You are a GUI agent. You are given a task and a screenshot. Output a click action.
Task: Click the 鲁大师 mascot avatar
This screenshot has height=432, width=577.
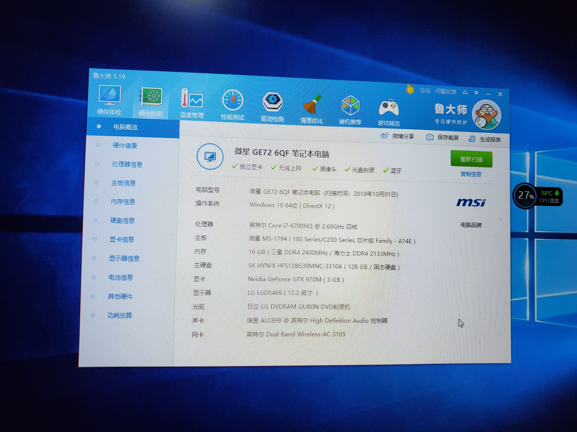pyautogui.click(x=486, y=115)
